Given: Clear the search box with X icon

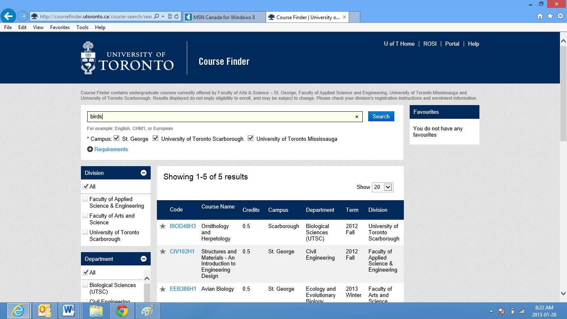Looking at the screenshot, I should point(357,117).
